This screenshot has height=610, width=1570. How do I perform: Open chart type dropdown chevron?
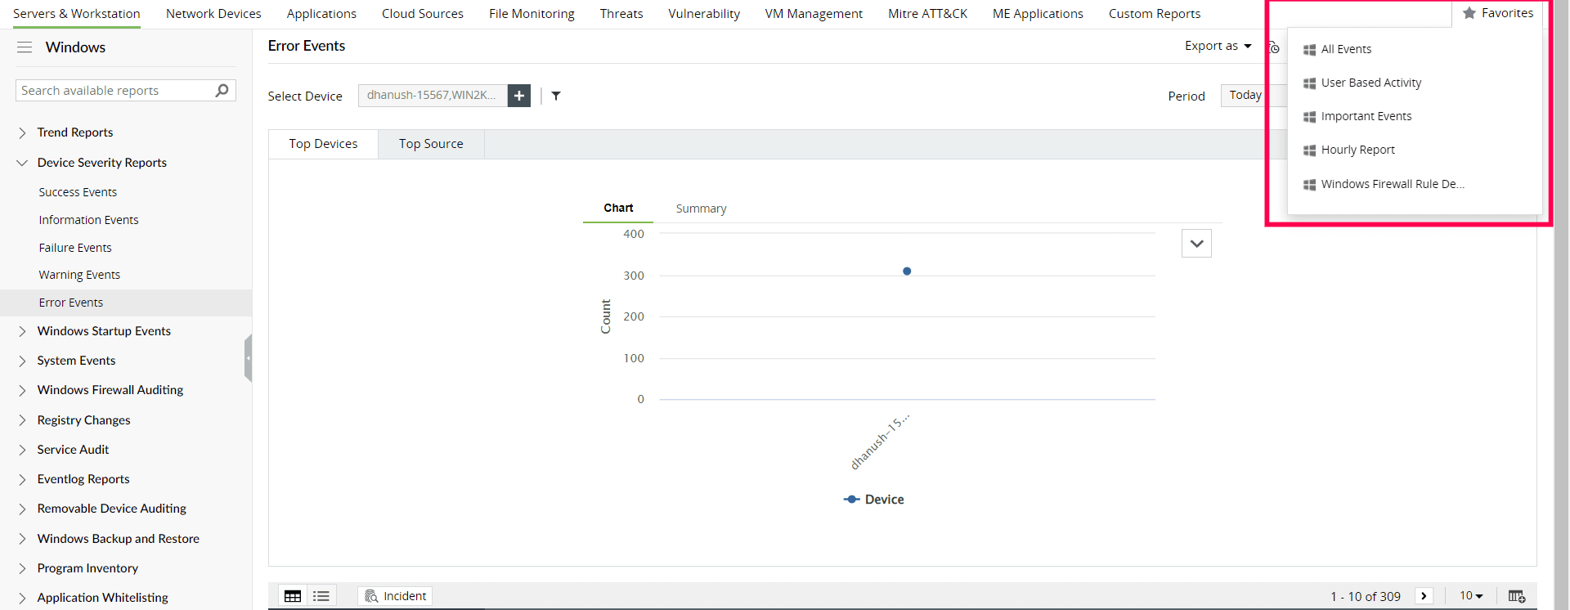coord(1196,244)
